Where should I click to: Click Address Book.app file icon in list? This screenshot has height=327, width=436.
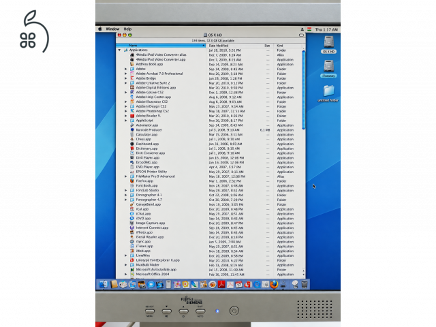[132, 64]
